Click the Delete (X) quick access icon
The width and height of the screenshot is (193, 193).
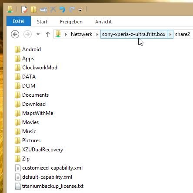(x=53, y=10)
